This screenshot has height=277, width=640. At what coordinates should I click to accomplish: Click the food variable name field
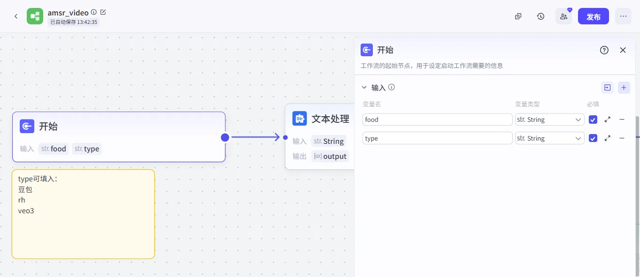click(437, 120)
